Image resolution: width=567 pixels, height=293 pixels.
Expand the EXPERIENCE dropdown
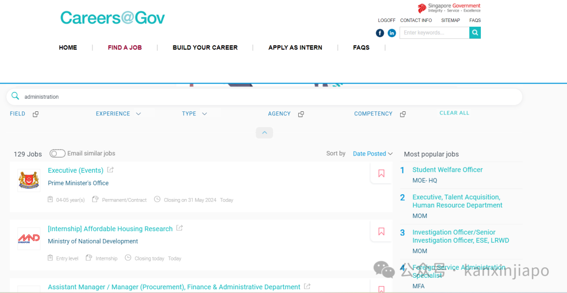138,113
